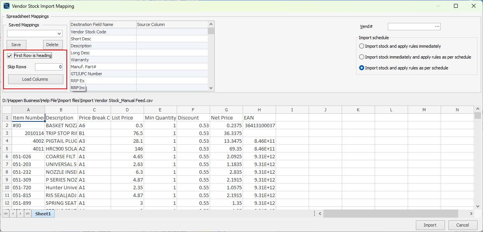Click the Import button
Viewport: 483px width, 232px height.
[430, 225]
